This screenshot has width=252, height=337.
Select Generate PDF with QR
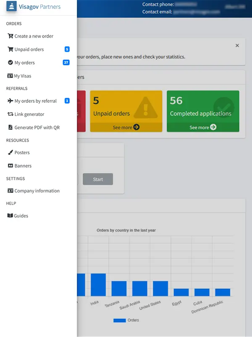coord(37,128)
